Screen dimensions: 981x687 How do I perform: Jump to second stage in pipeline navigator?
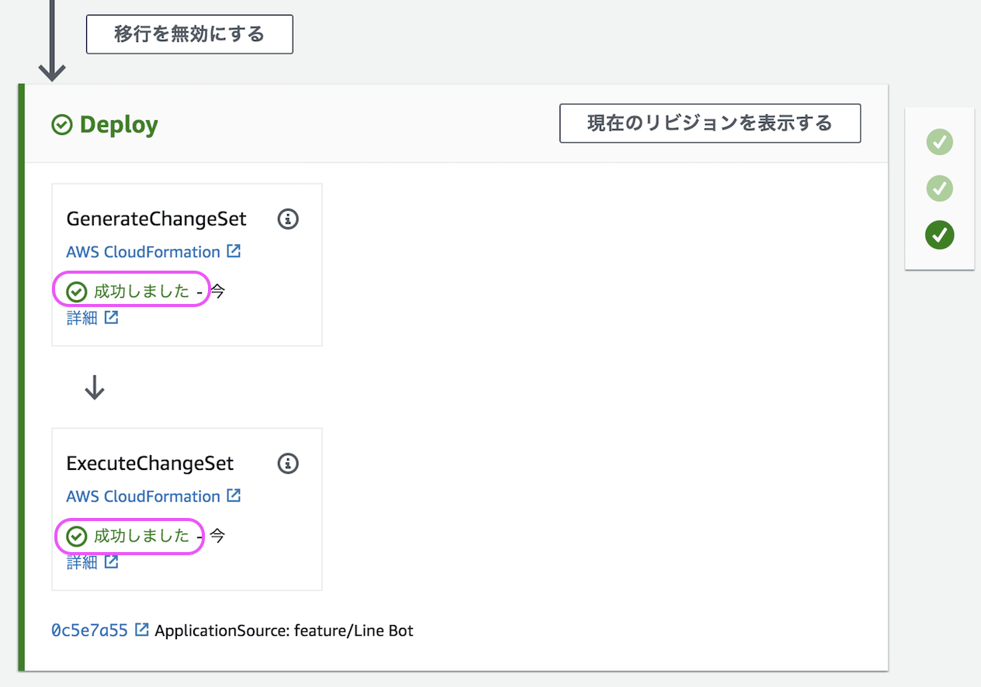[x=939, y=188]
